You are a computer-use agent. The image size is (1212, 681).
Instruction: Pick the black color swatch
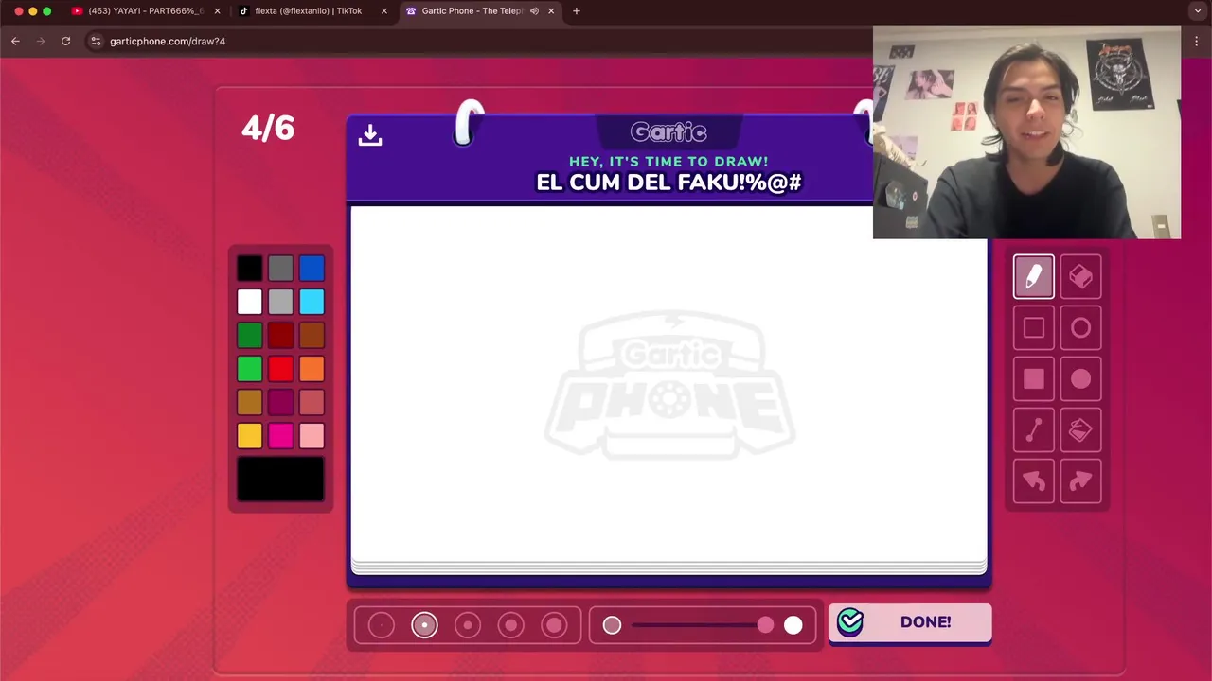249,269
